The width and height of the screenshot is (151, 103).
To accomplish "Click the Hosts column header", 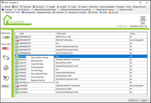I will [x=37, y=34].
